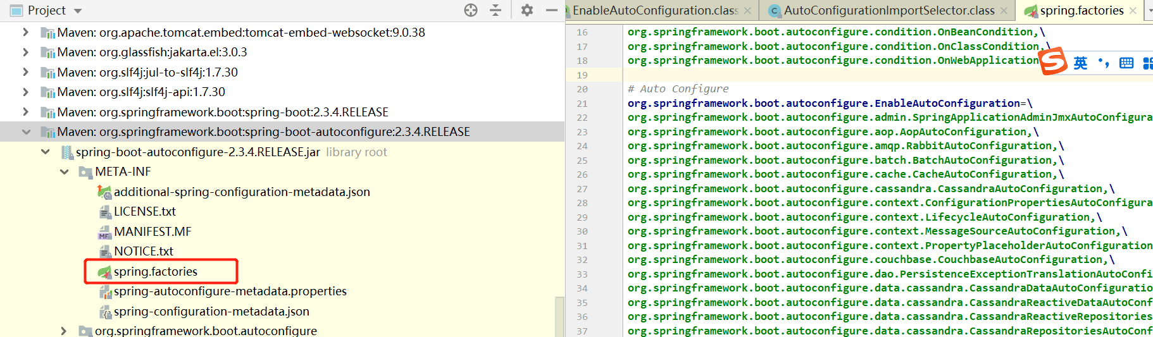This screenshot has height=337, width=1153.
Task: Open the Project view dropdown
Action: coord(78,11)
